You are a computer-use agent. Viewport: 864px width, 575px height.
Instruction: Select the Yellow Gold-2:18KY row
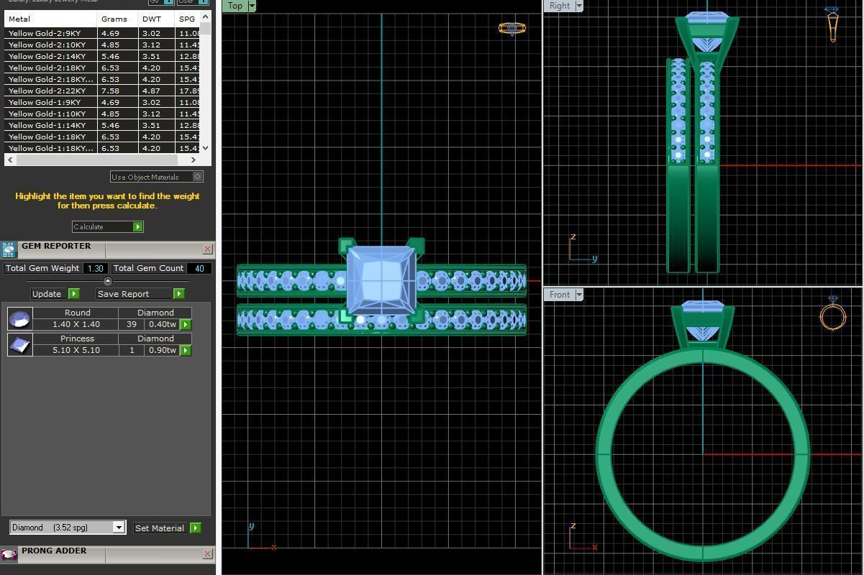102,68
